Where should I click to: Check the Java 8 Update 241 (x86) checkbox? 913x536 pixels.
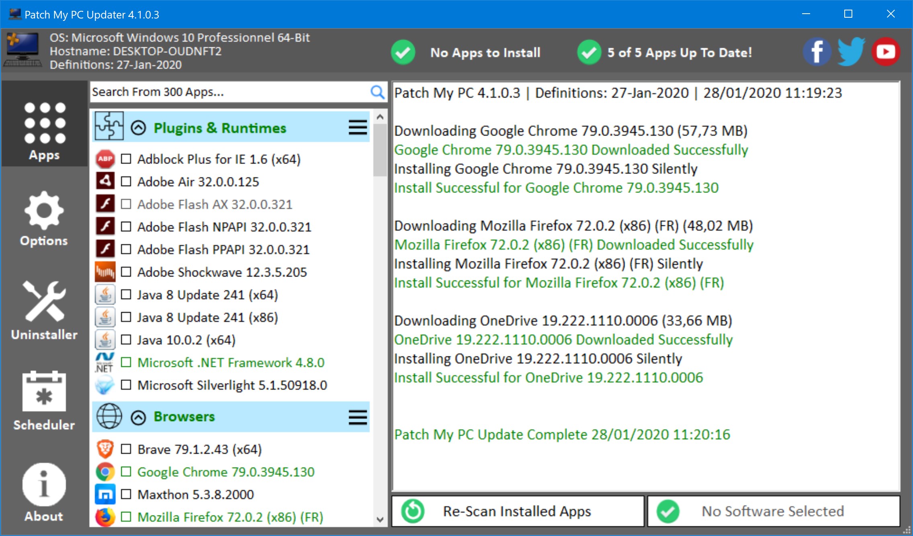(x=126, y=317)
